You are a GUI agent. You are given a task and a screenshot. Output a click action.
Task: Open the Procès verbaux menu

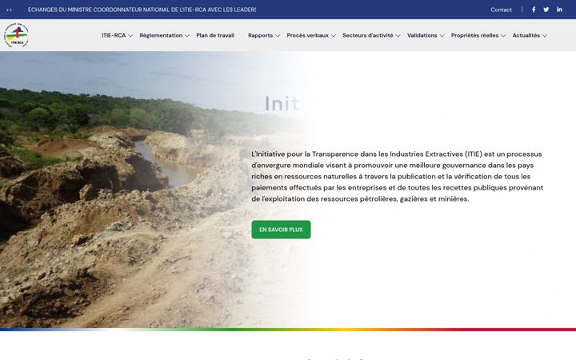point(308,35)
